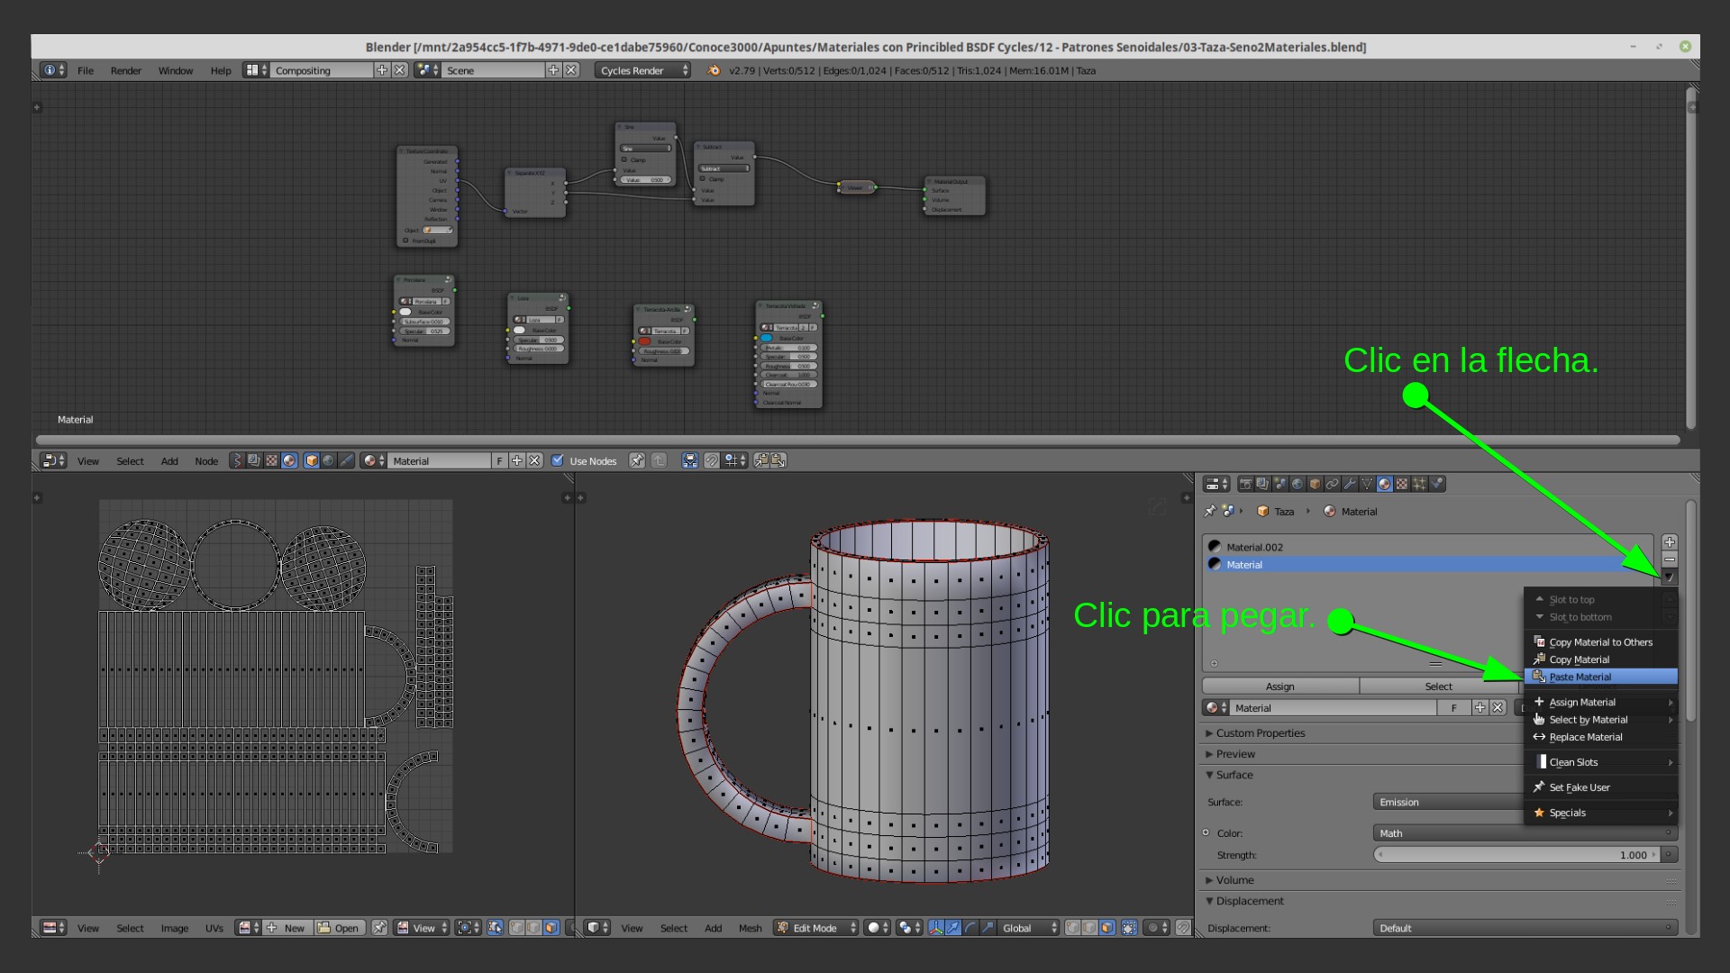
Task: Open the World properties tab
Action: click(x=1297, y=484)
